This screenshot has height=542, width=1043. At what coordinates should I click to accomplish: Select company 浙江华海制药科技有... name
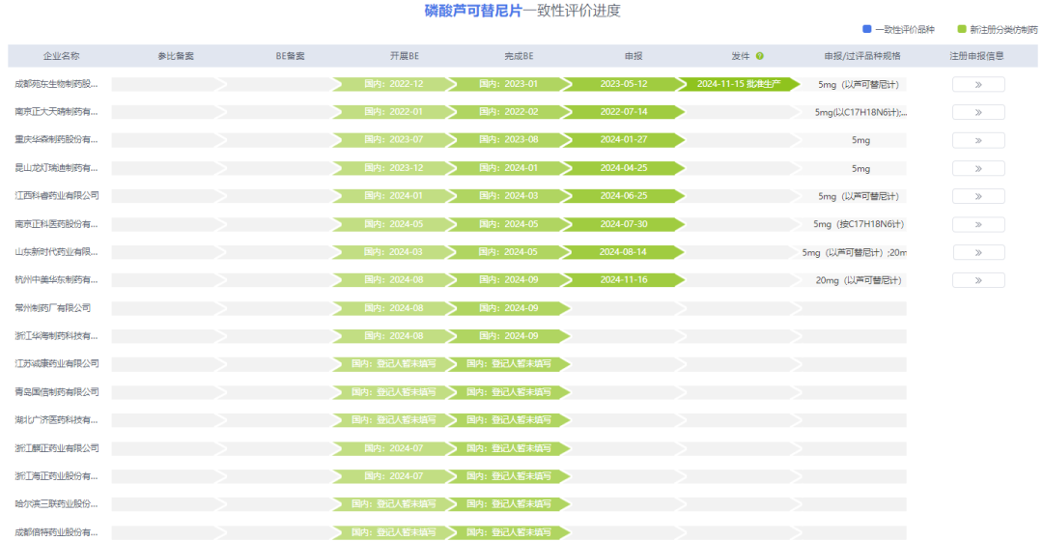tap(57, 335)
